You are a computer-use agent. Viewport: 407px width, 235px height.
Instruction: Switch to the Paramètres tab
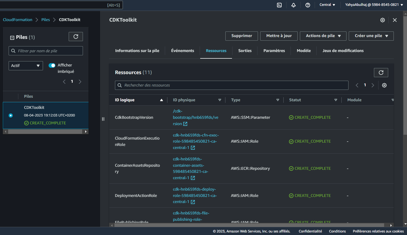click(x=274, y=51)
